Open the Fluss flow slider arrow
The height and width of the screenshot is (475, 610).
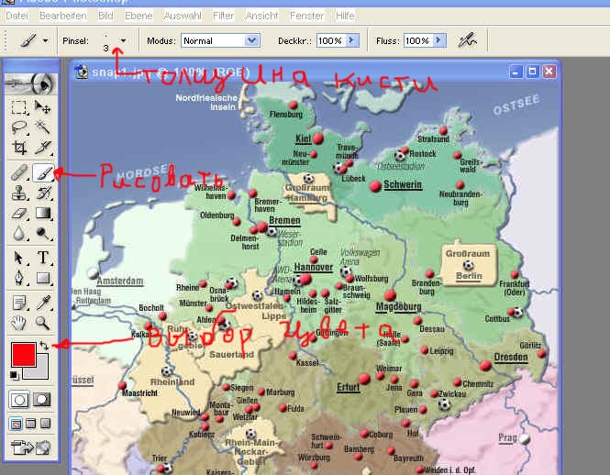[439, 40]
